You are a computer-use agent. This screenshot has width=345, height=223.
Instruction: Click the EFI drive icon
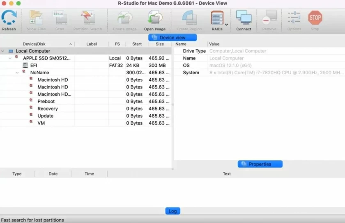pyautogui.click(x=25, y=65)
